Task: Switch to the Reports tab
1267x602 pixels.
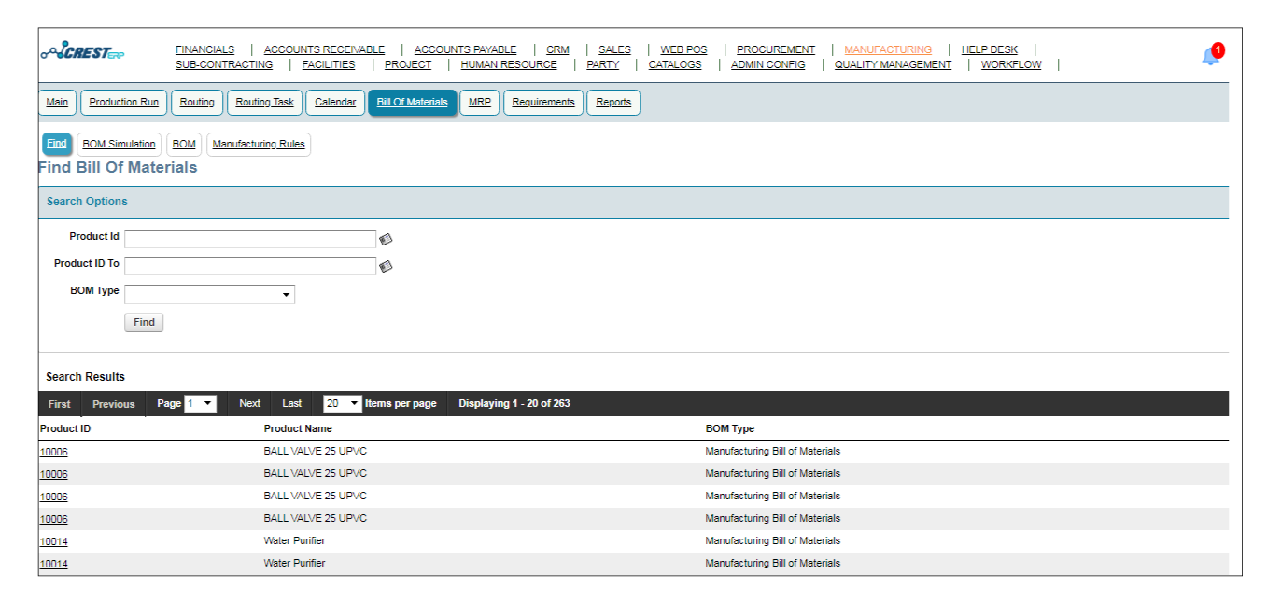Action: pyautogui.click(x=612, y=102)
